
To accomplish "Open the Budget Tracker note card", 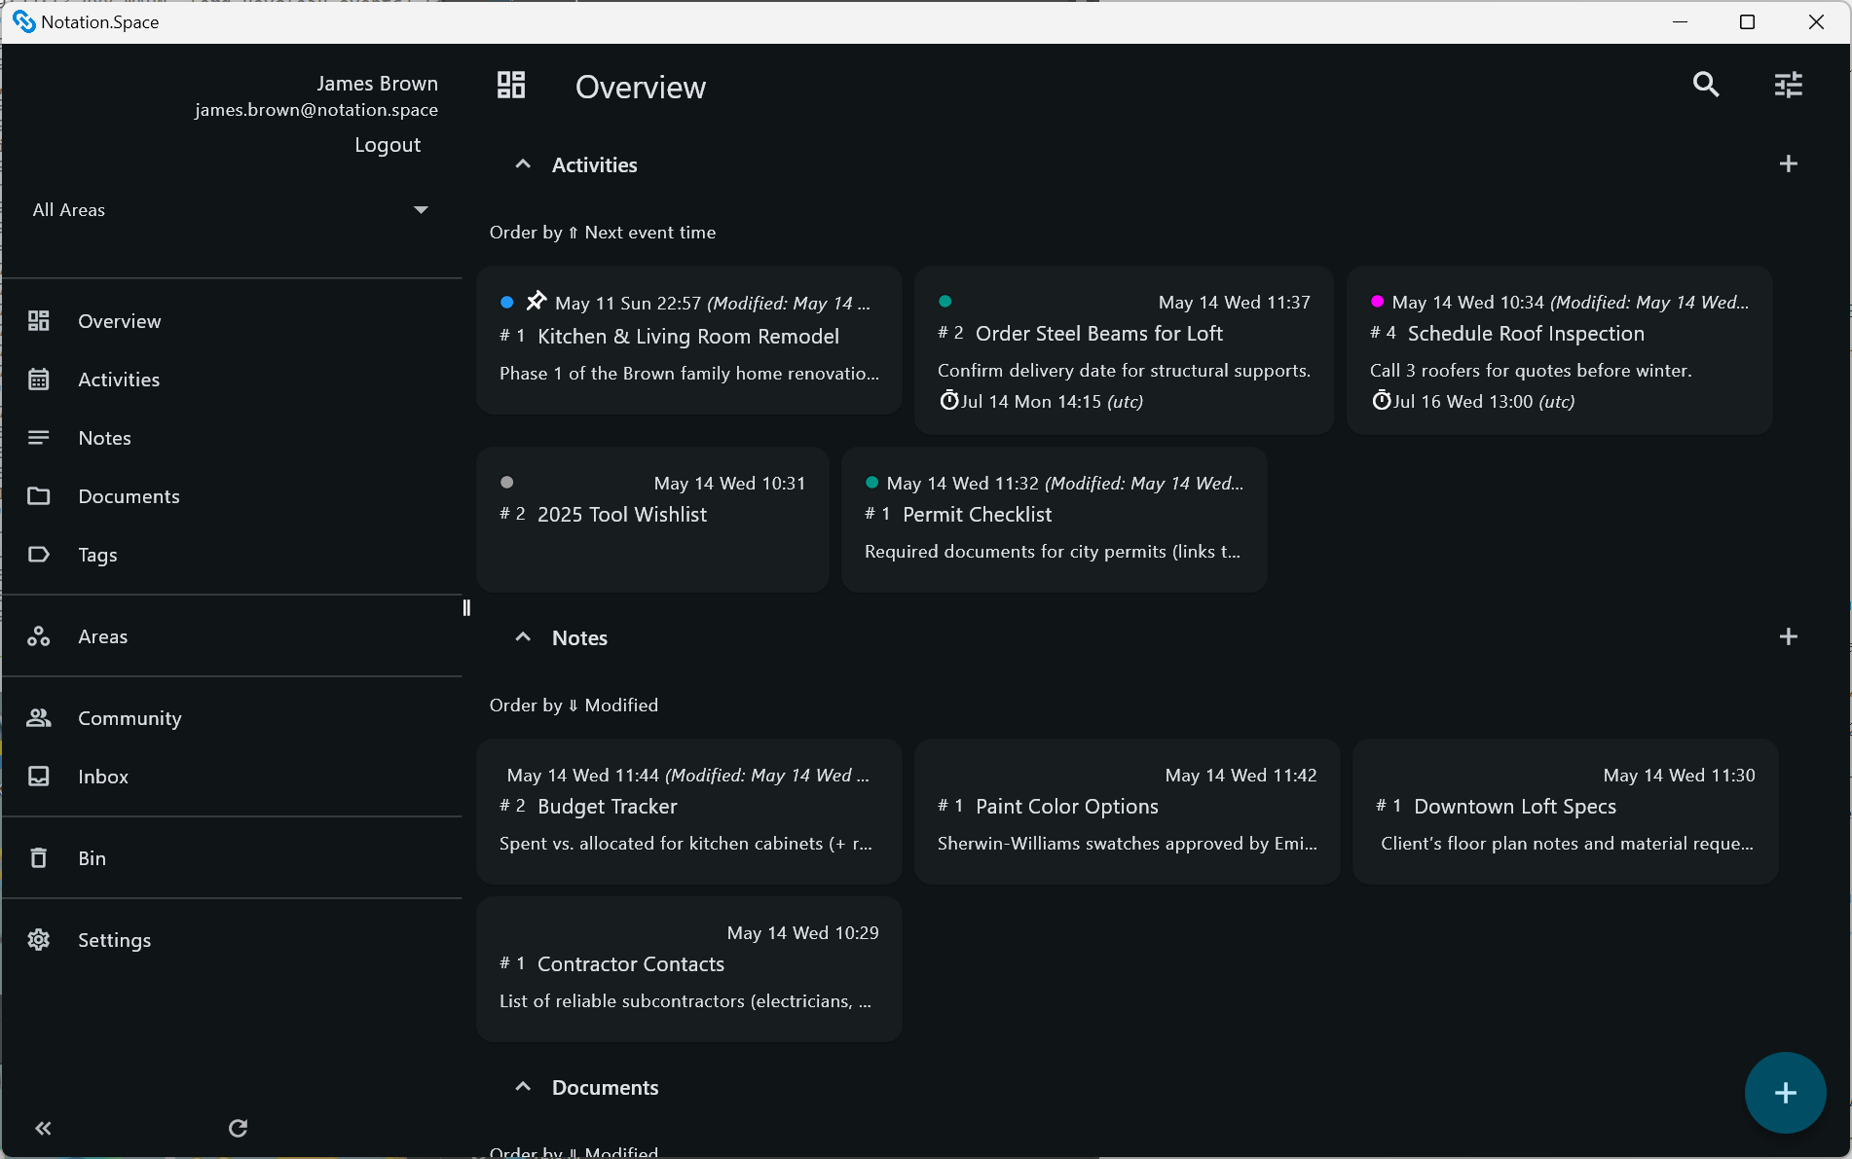I will pos(688,811).
